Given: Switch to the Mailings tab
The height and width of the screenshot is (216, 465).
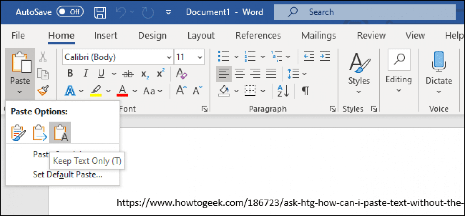Looking at the screenshot, I should pos(318,35).
